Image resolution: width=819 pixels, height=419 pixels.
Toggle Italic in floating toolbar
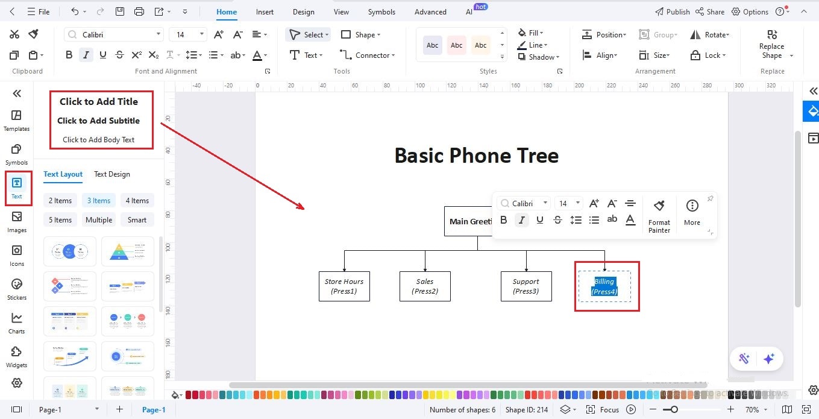click(x=522, y=220)
